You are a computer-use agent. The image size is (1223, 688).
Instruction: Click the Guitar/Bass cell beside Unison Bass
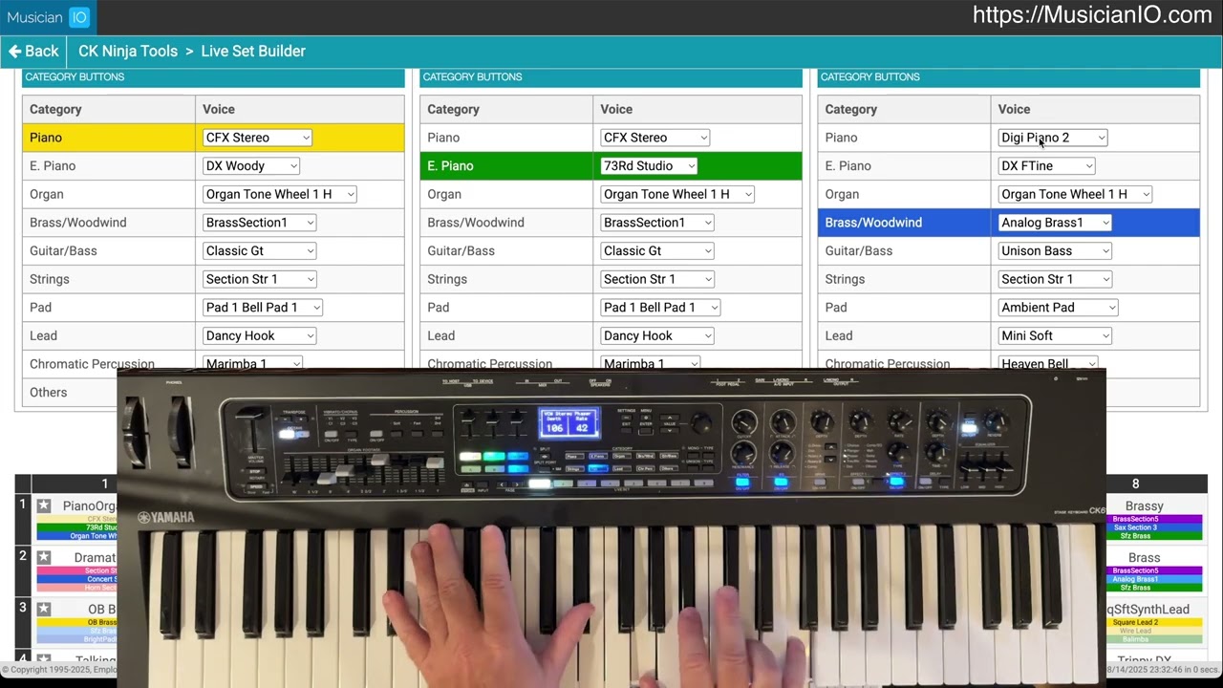(905, 251)
